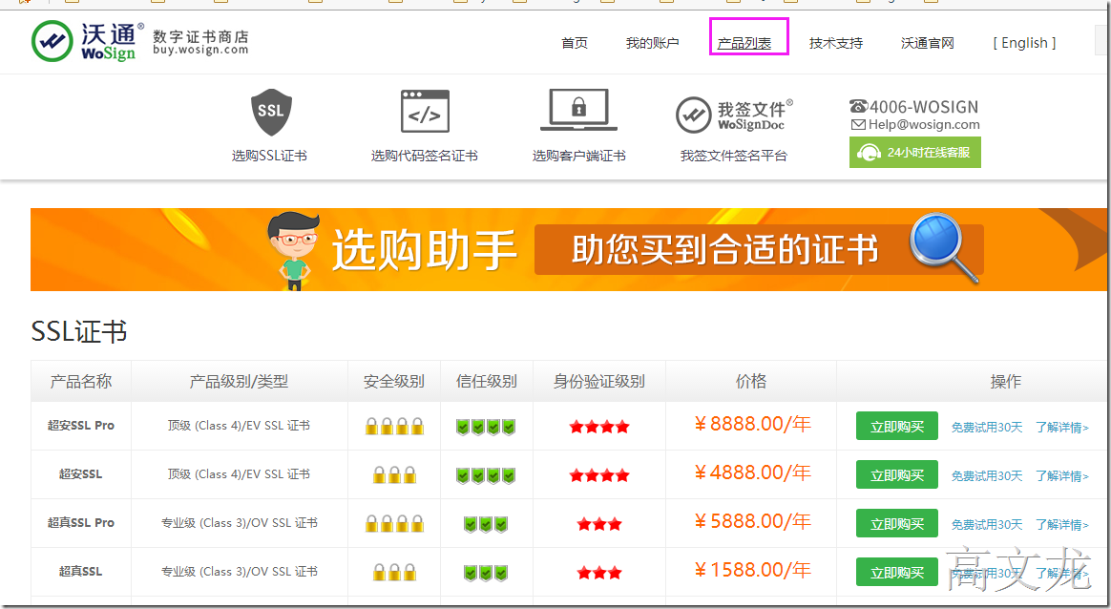
Task: Buy 超安SSL Pro with 立即购买
Action: pyautogui.click(x=897, y=426)
